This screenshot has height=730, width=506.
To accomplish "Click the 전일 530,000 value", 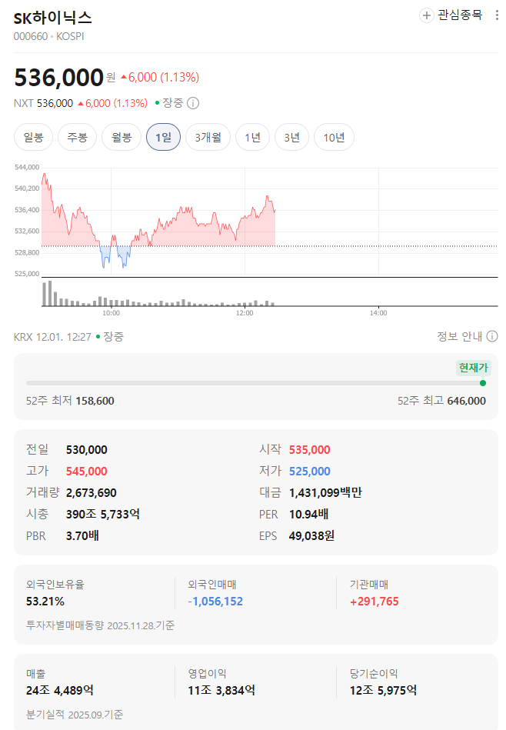I will pos(87,450).
